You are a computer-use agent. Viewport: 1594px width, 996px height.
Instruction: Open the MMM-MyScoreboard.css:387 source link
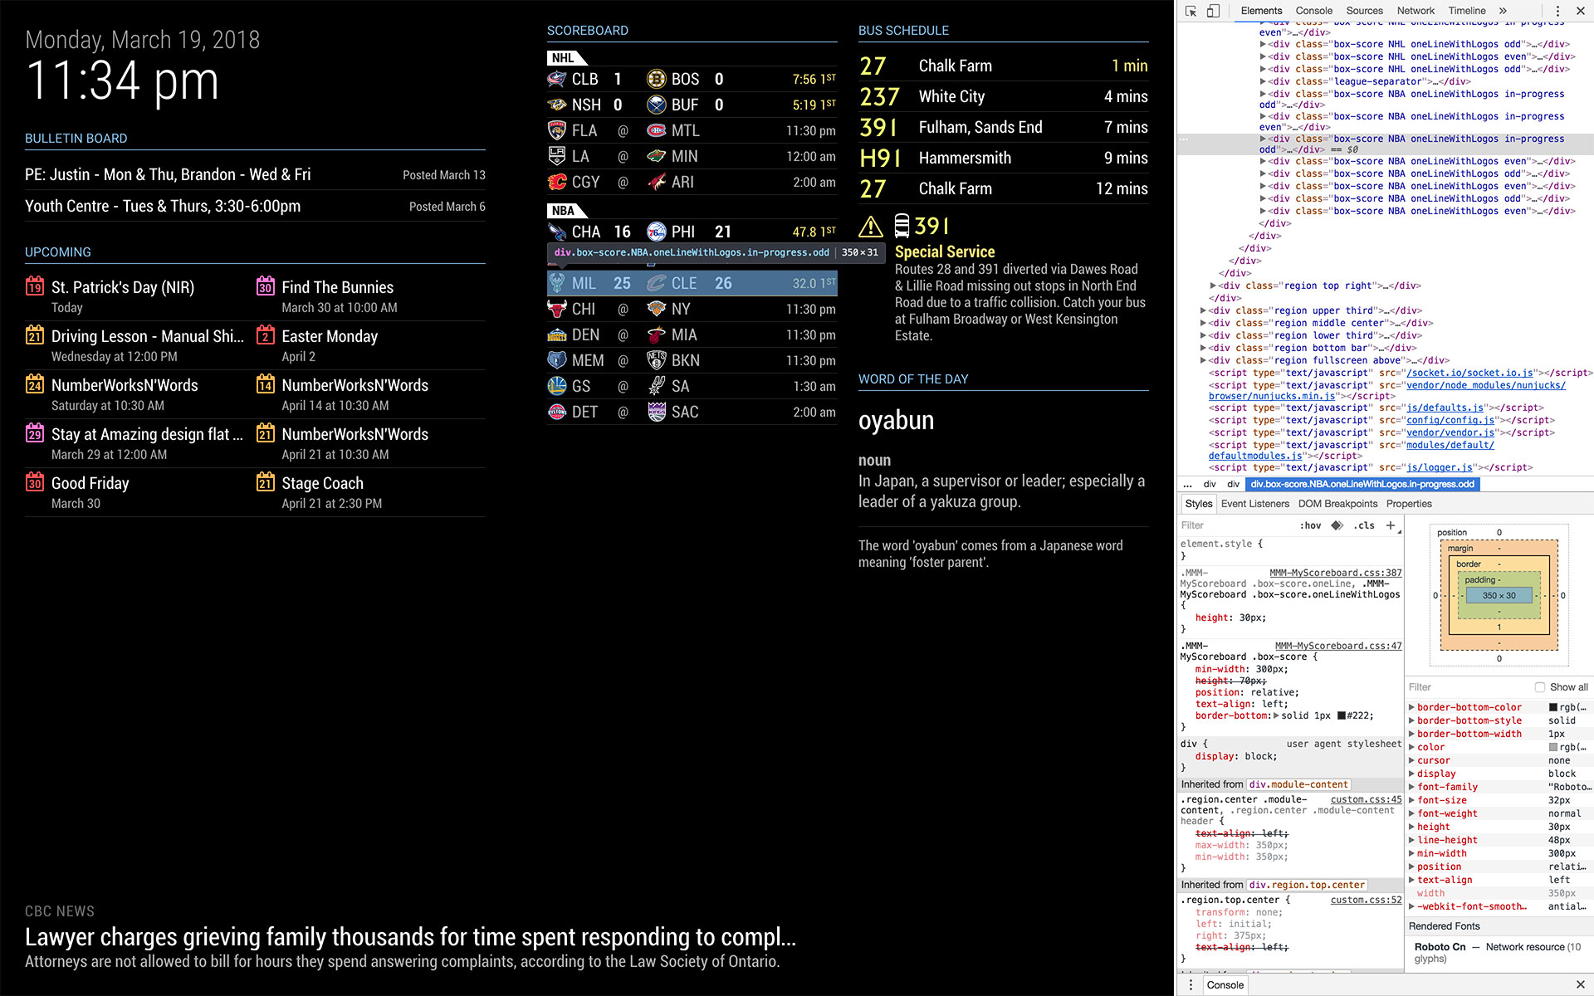coord(1335,573)
